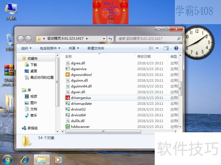This screenshot has height=165, width=221.
Task: Select the dguimn64.dll file icon
Action: point(68,86)
